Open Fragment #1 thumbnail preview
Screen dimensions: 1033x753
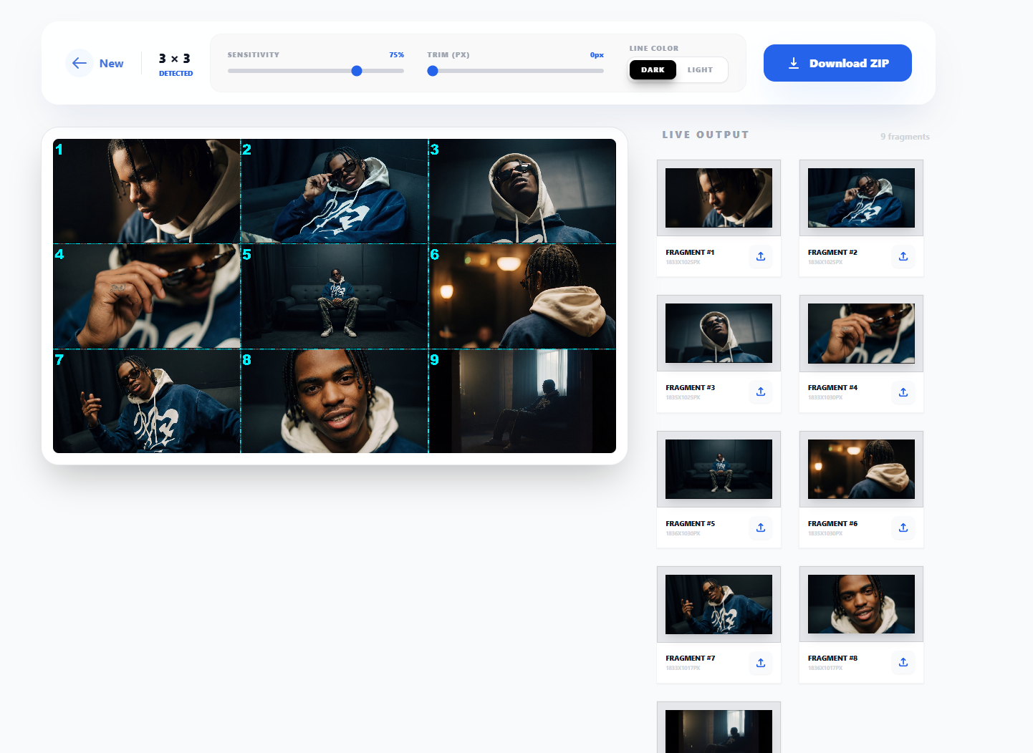719,198
